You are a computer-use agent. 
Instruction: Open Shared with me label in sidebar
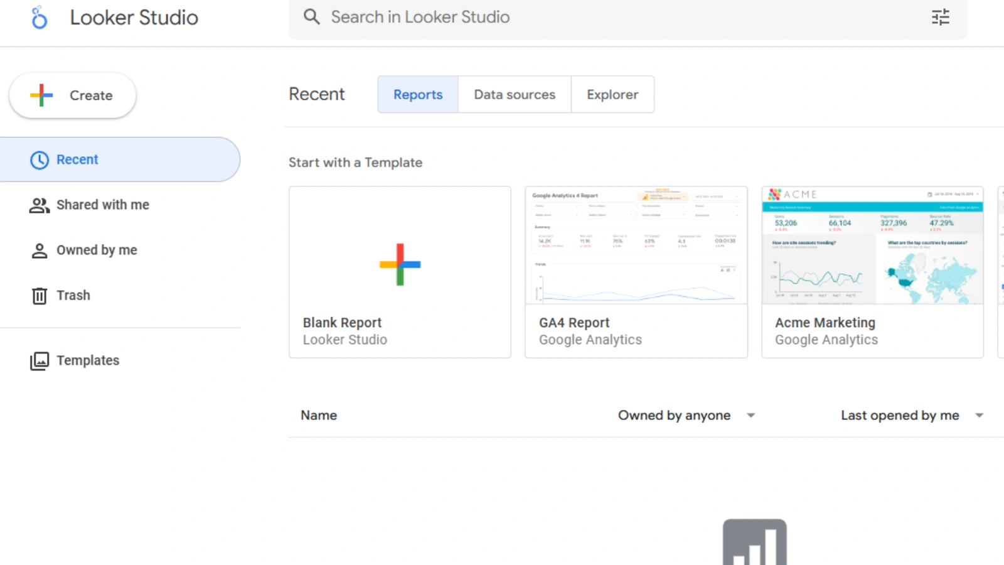(103, 205)
